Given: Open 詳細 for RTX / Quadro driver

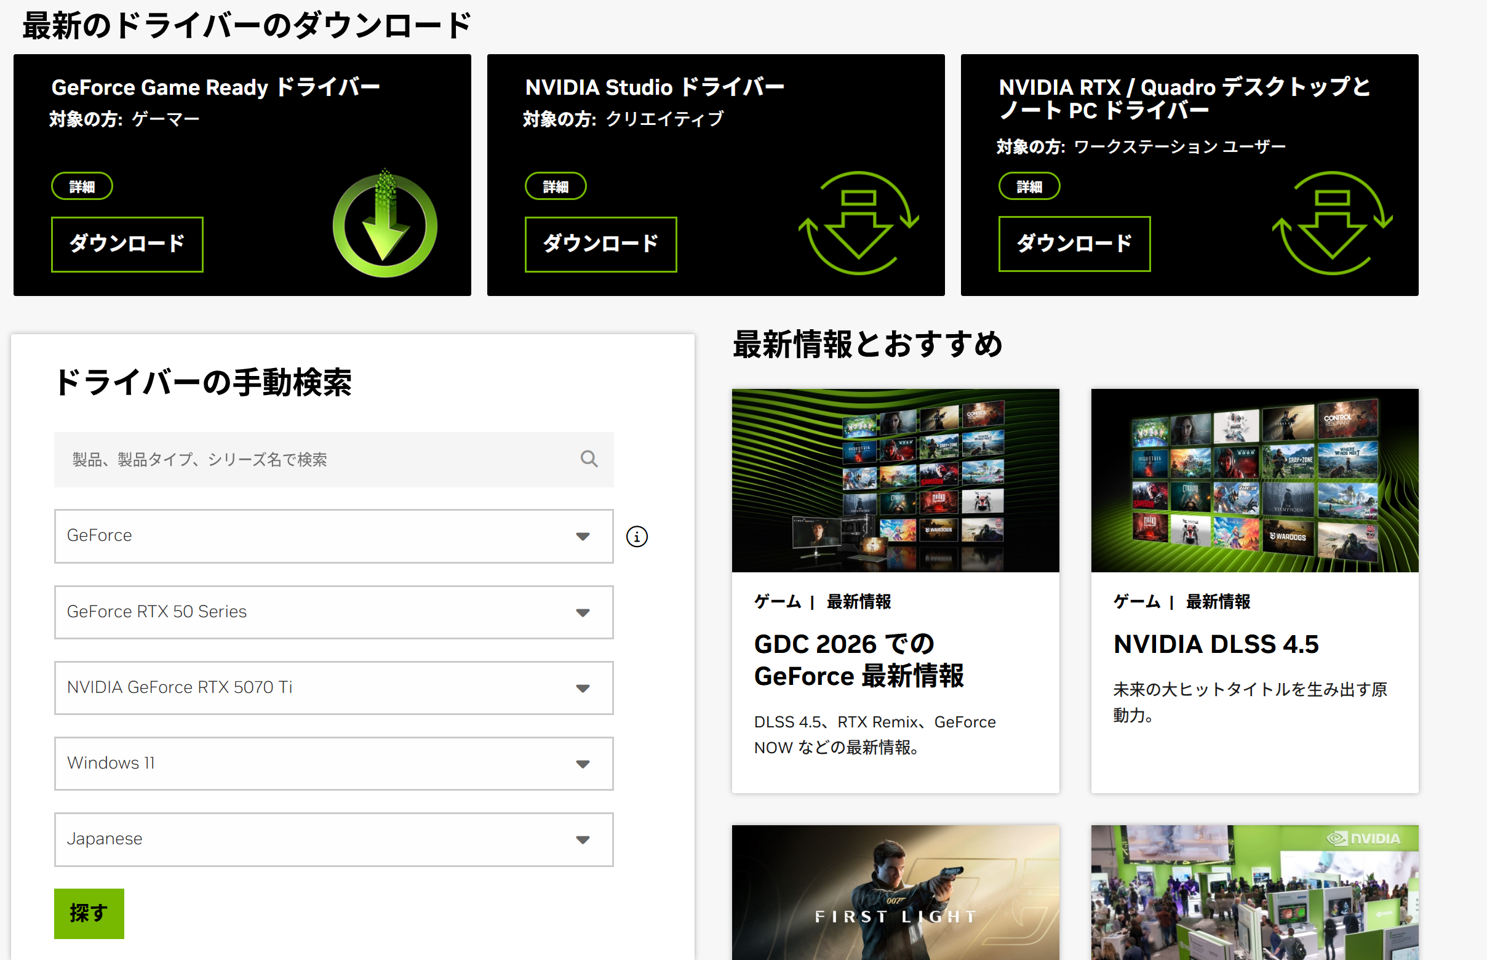Looking at the screenshot, I should [x=1029, y=186].
